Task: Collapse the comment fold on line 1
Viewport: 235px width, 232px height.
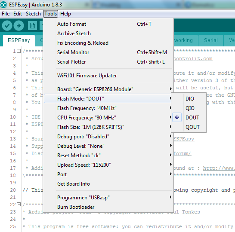Action: (19, 51)
